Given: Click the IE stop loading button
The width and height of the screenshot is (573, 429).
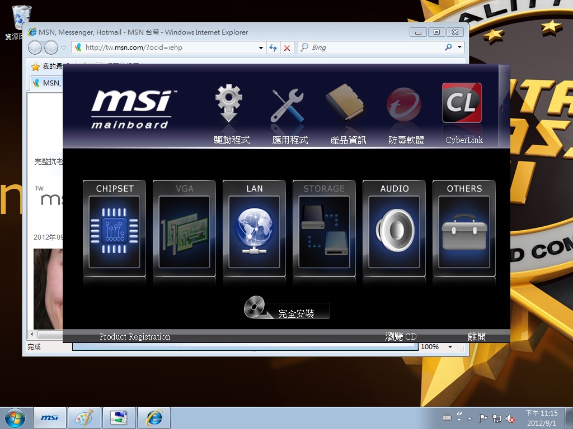Looking at the screenshot, I should [287, 47].
